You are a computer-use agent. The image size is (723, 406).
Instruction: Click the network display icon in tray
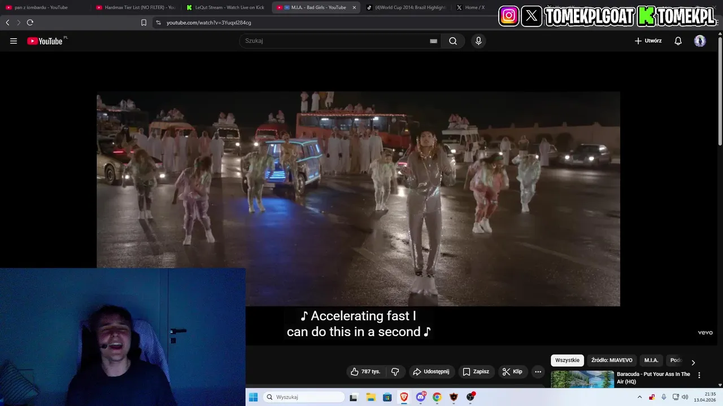point(676,397)
